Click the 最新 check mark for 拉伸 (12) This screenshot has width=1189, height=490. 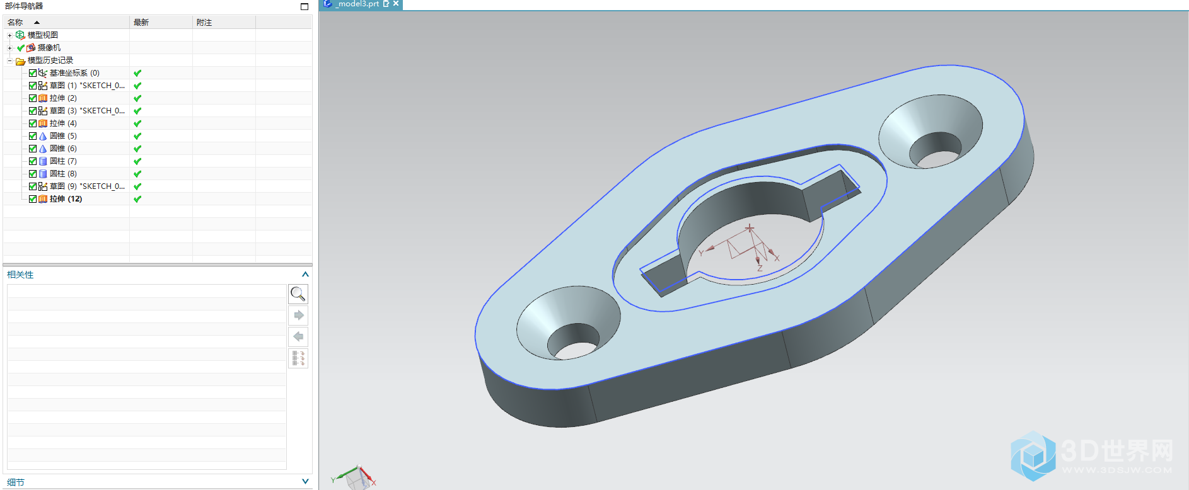[137, 199]
